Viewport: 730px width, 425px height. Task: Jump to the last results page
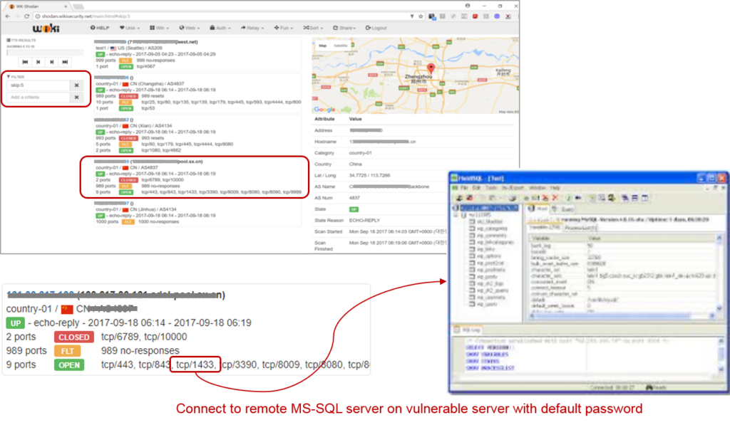(x=66, y=62)
